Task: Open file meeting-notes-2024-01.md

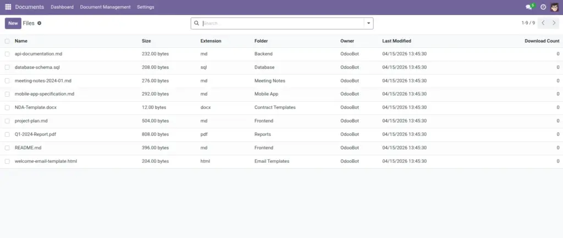Action: click(x=43, y=81)
